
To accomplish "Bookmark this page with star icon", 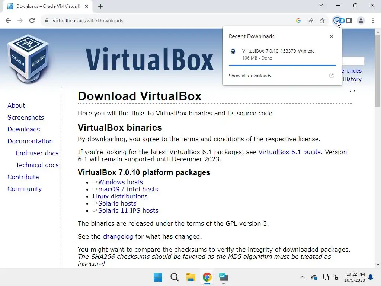I will 322,21.
